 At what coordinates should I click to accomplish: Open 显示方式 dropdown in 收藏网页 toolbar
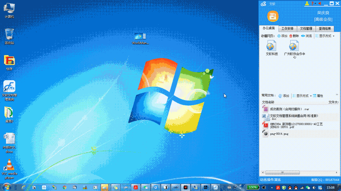[325, 36]
